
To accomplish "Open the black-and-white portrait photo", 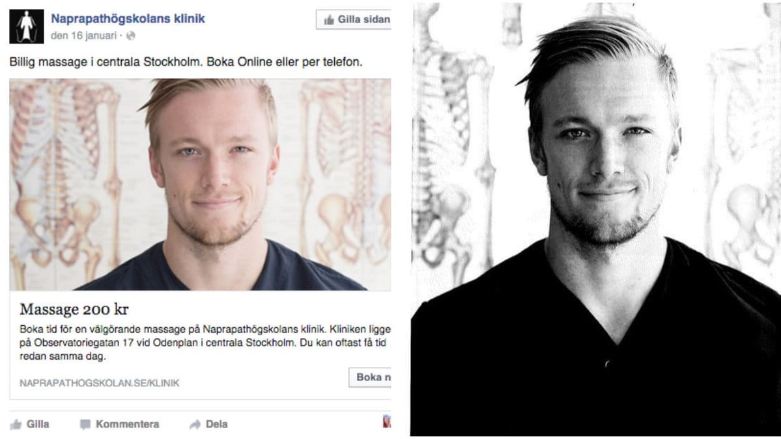I will pyautogui.click(x=596, y=219).
